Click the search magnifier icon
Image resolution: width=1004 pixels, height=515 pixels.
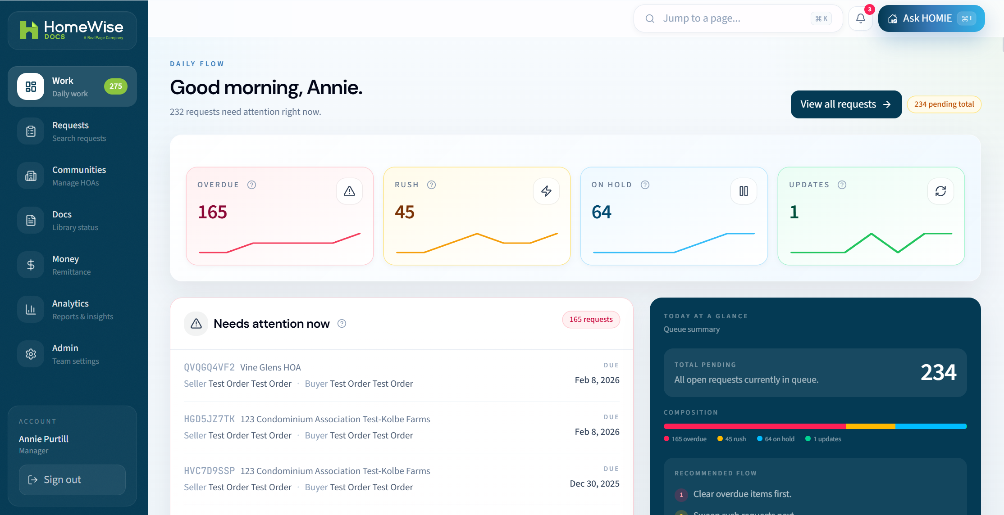tap(650, 18)
